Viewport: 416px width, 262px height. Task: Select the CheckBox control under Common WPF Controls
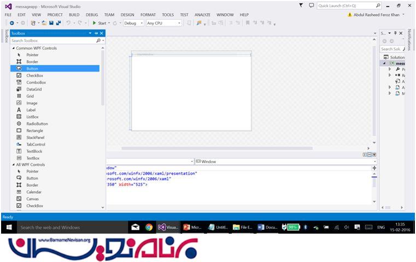(x=34, y=75)
